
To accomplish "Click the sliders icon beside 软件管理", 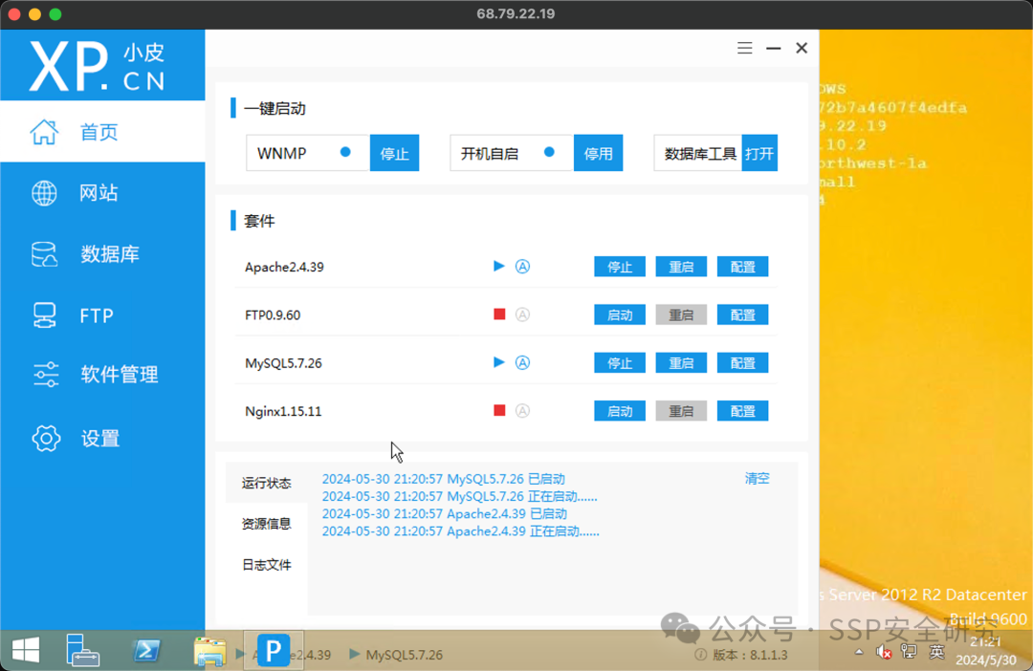I will 46,374.
